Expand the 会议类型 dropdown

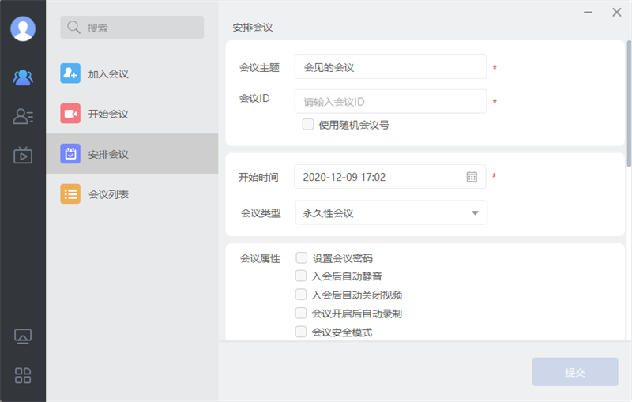tap(475, 213)
